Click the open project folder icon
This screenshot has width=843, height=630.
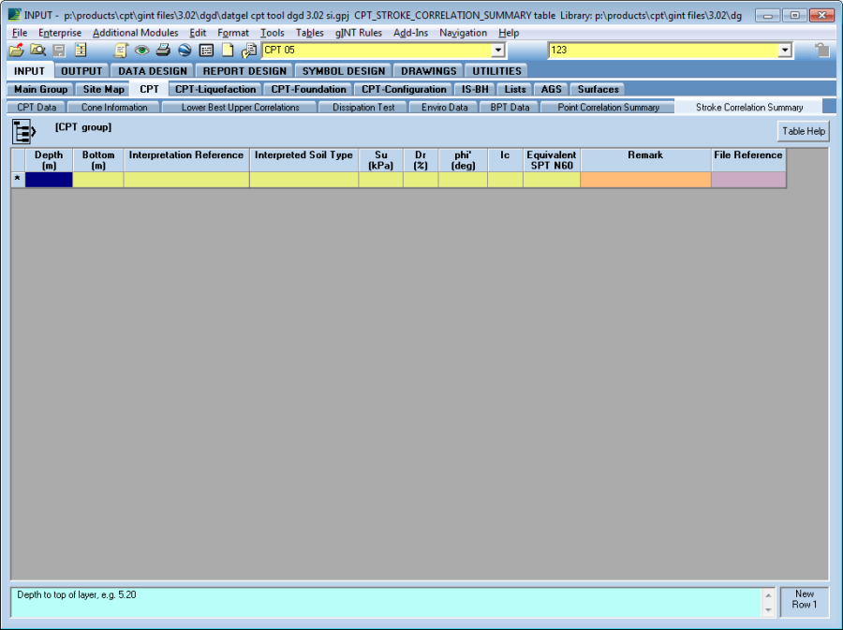17,51
